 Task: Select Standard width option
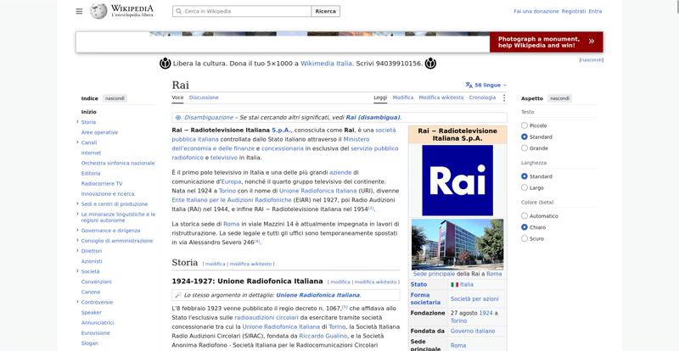[x=525, y=176]
